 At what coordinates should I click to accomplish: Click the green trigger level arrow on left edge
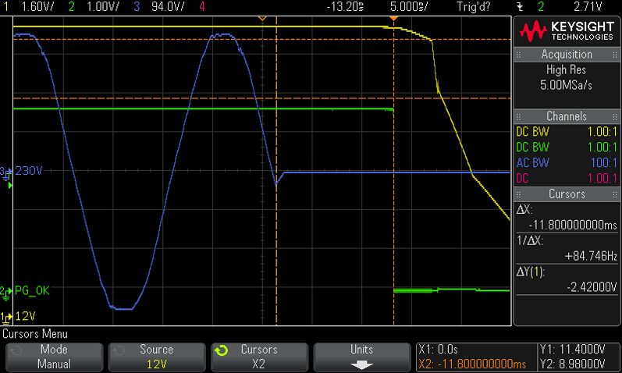click(10, 185)
